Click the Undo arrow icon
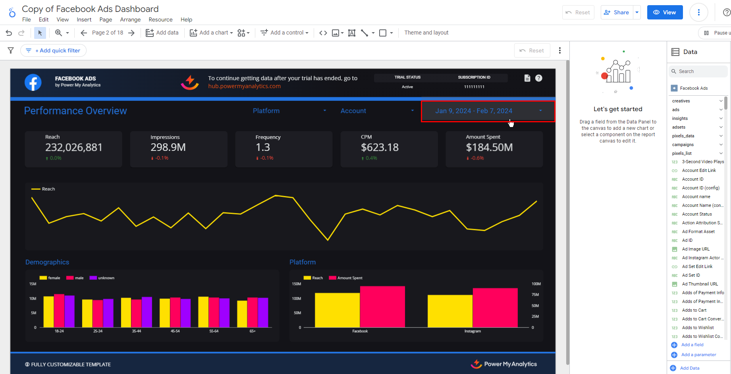Image resolution: width=731 pixels, height=374 pixels. pos(9,33)
